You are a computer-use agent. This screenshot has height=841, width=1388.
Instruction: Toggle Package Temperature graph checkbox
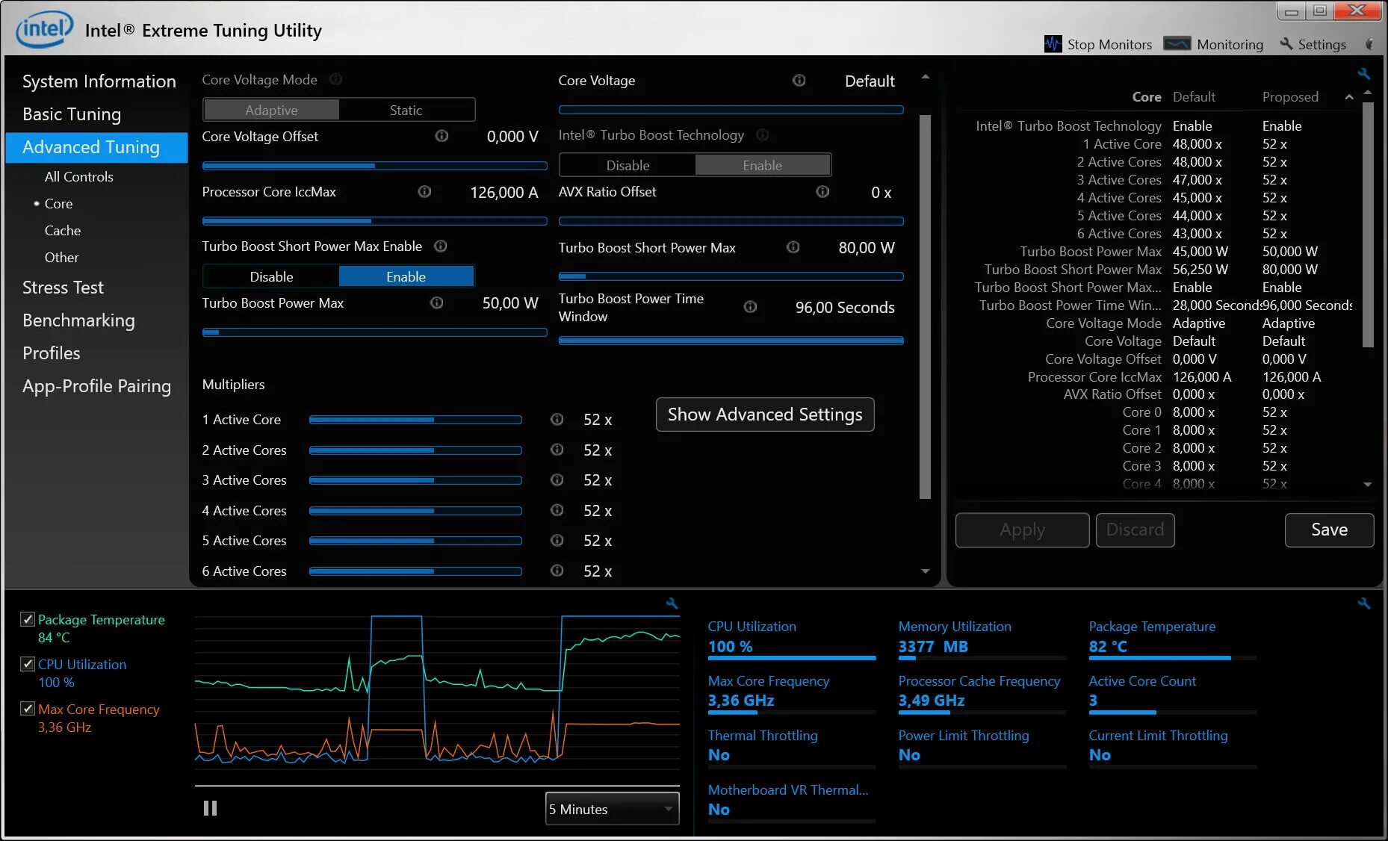28,619
